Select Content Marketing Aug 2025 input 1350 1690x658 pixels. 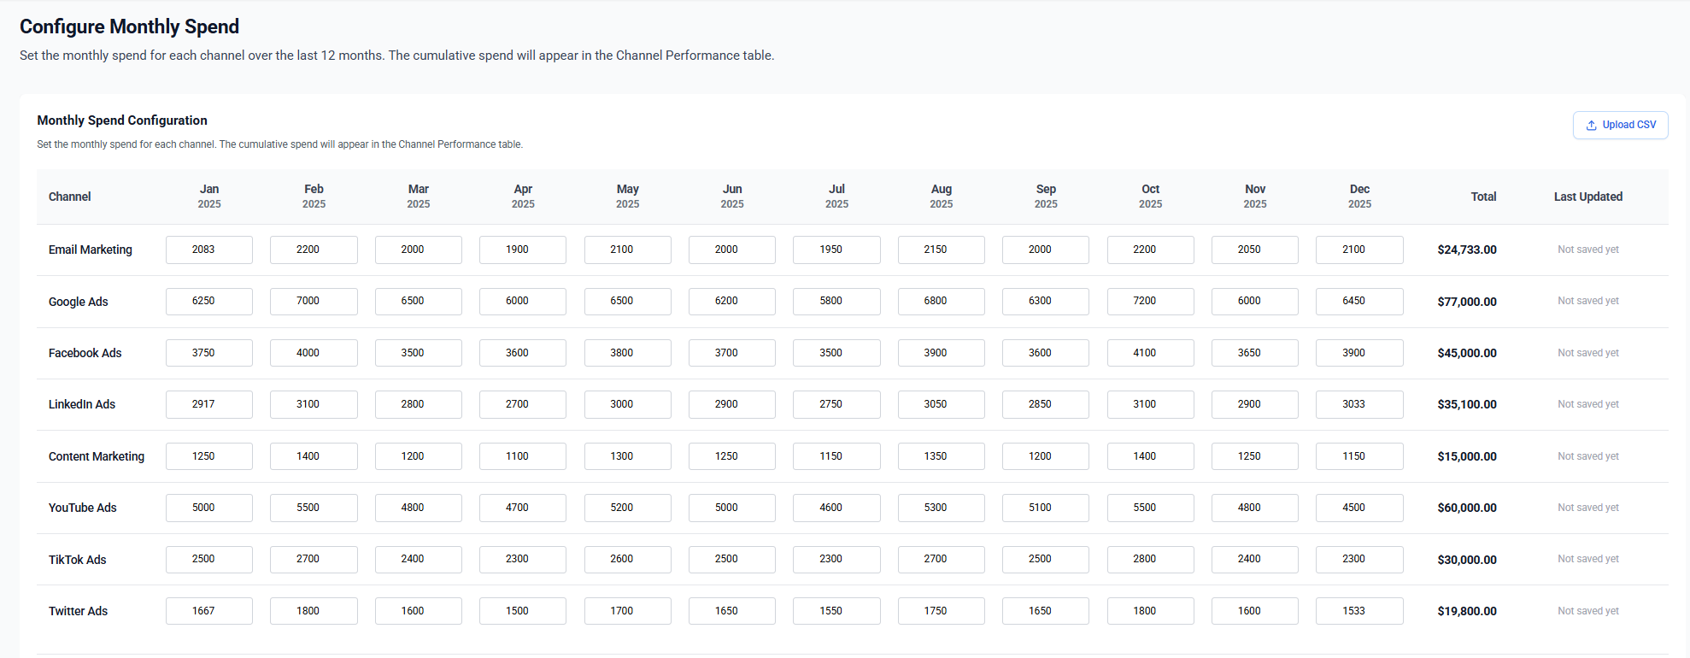(x=942, y=456)
